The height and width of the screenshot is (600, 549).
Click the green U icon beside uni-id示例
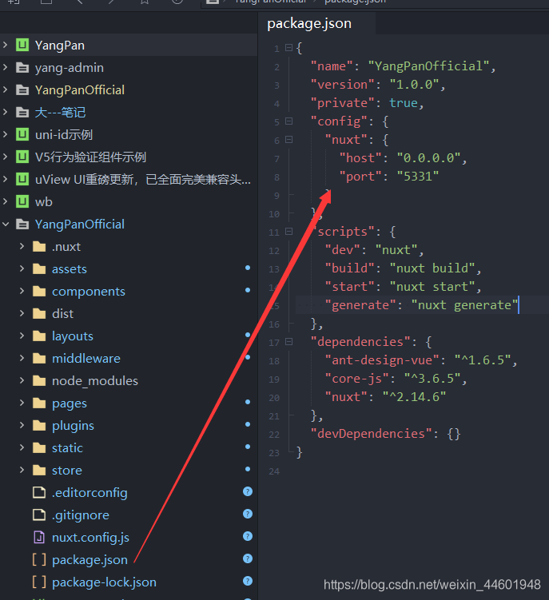(x=22, y=135)
